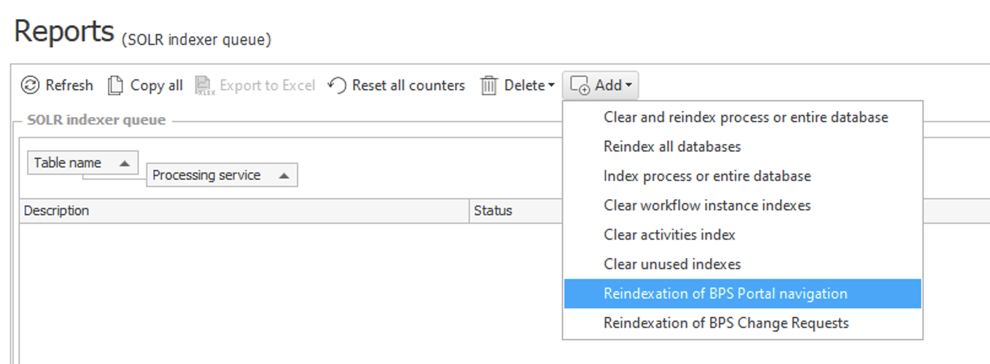Toggle the Add dropdown arrow
The height and width of the screenshot is (364, 990).
pyautogui.click(x=629, y=85)
